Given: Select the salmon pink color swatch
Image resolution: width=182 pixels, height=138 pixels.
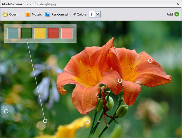Looking at the screenshot, I should click(67, 33).
